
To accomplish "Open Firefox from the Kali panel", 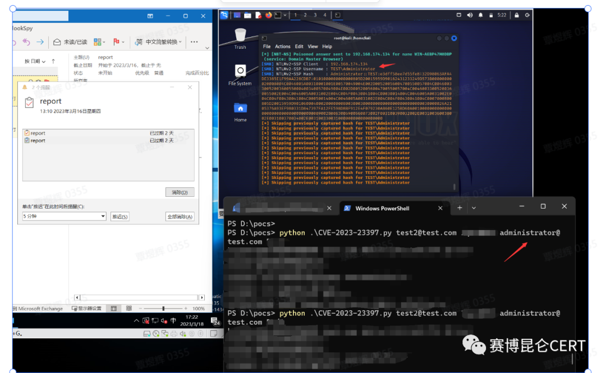I will pos(268,15).
